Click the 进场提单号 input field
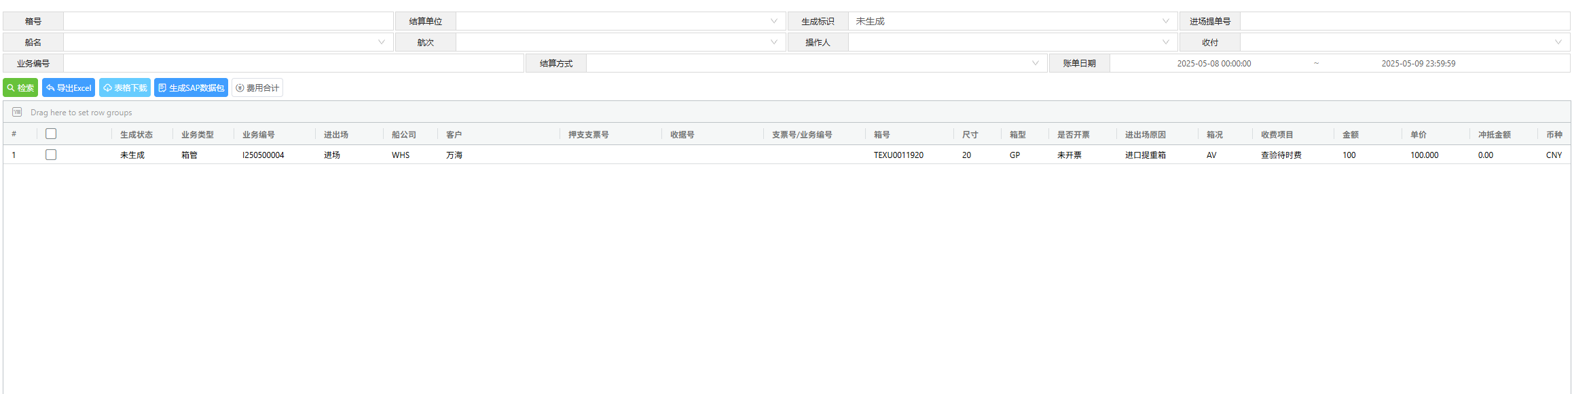The height and width of the screenshot is (394, 1572). [1404, 21]
